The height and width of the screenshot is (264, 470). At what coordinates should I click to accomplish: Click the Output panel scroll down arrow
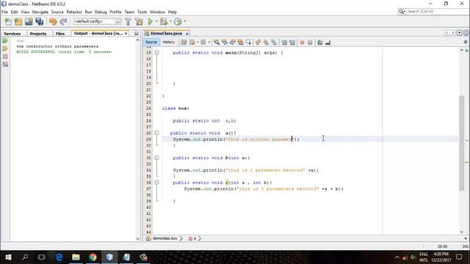(137, 239)
